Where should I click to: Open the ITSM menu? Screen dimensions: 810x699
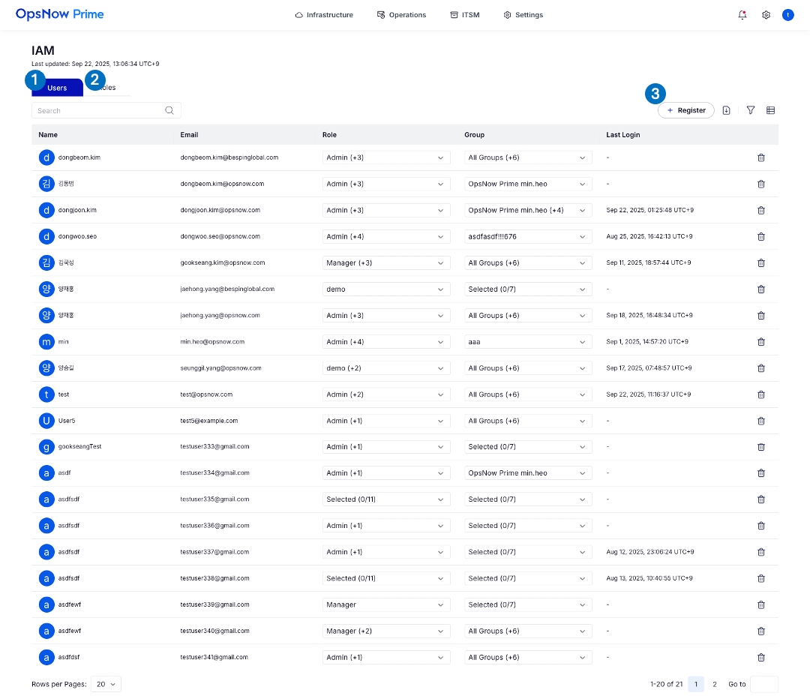point(465,15)
